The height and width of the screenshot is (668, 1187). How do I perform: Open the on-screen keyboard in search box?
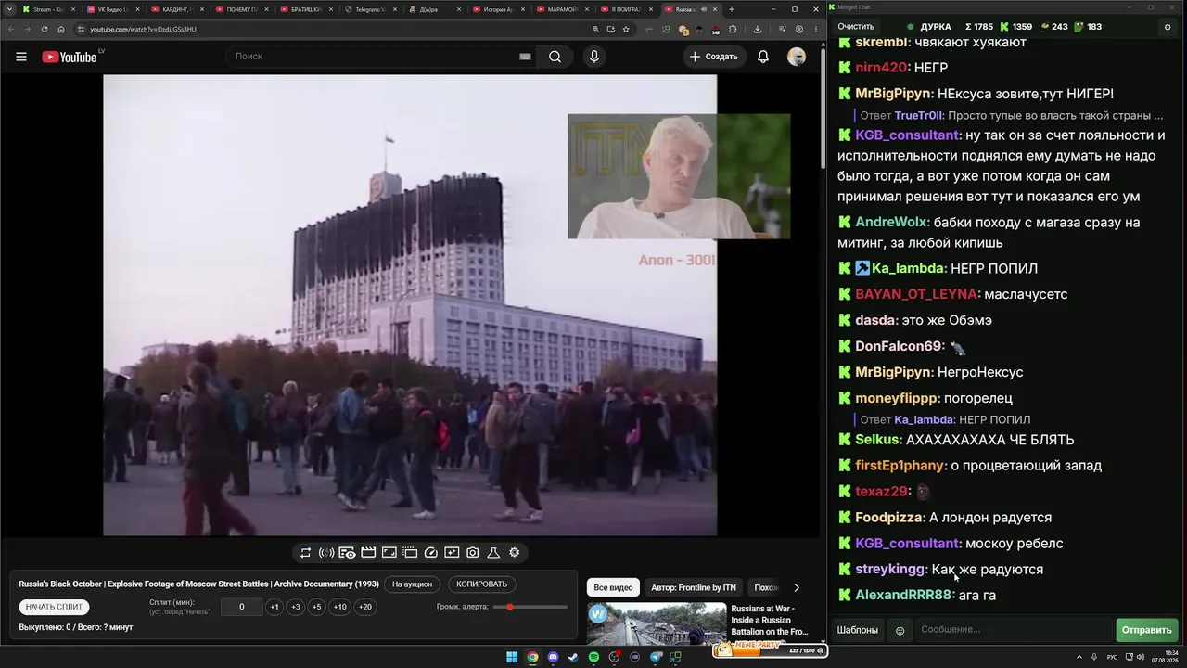click(x=525, y=57)
